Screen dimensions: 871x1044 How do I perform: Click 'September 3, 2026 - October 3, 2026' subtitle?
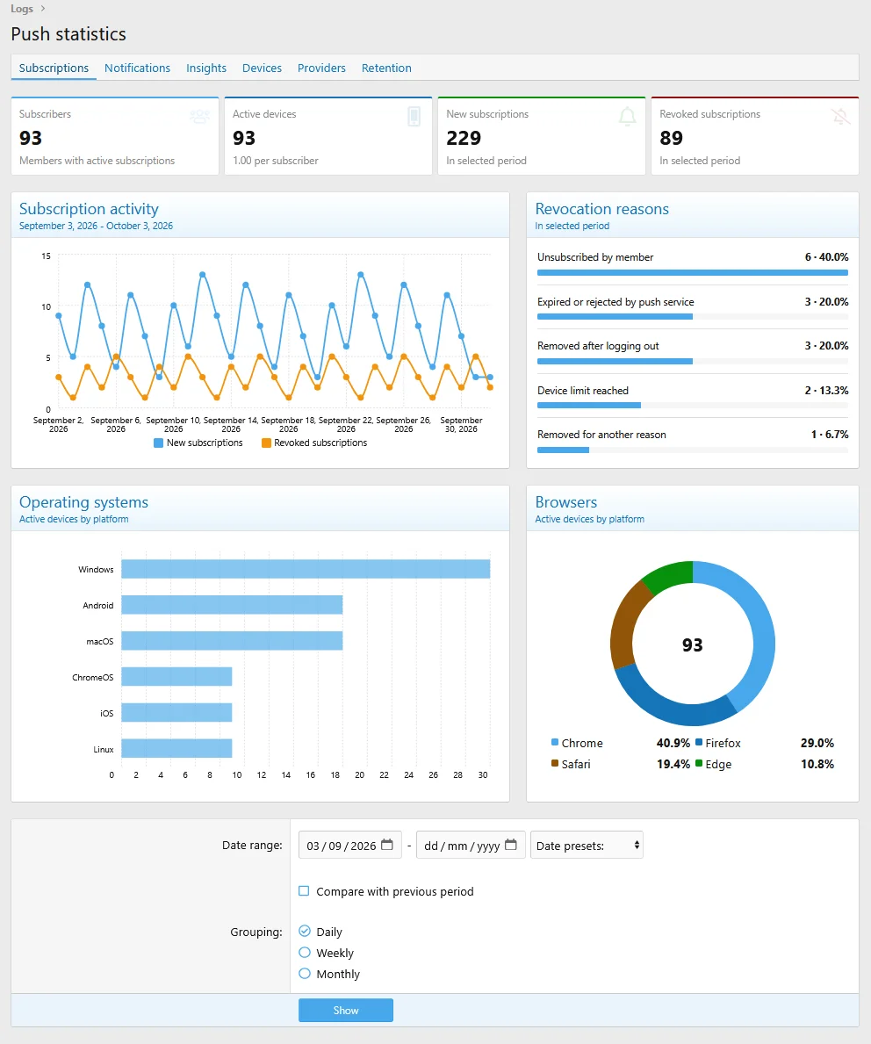[96, 226]
